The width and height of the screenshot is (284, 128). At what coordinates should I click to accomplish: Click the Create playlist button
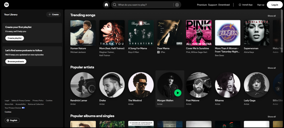pyautogui.click(x=15, y=38)
